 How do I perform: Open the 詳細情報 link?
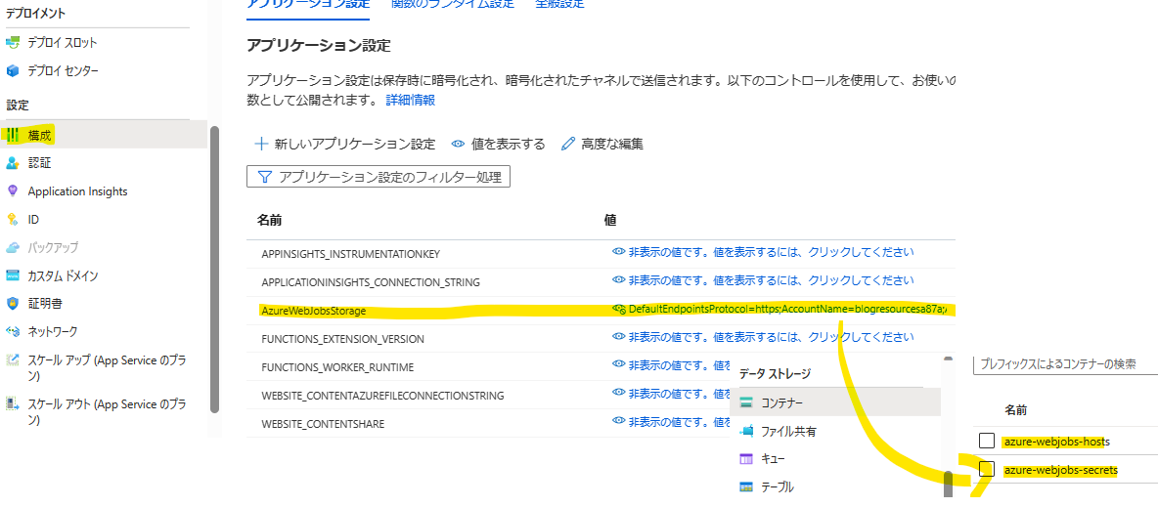[410, 101]
